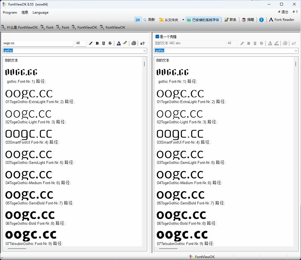The height and width of the screenshot is (260, 301).
Task: Click the refresh (刷新) toolbar button
Action: click(x=149, y=20)
